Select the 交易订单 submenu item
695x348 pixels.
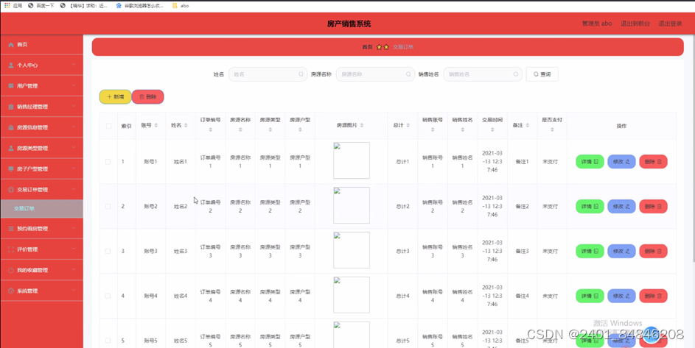coord(42,208)
